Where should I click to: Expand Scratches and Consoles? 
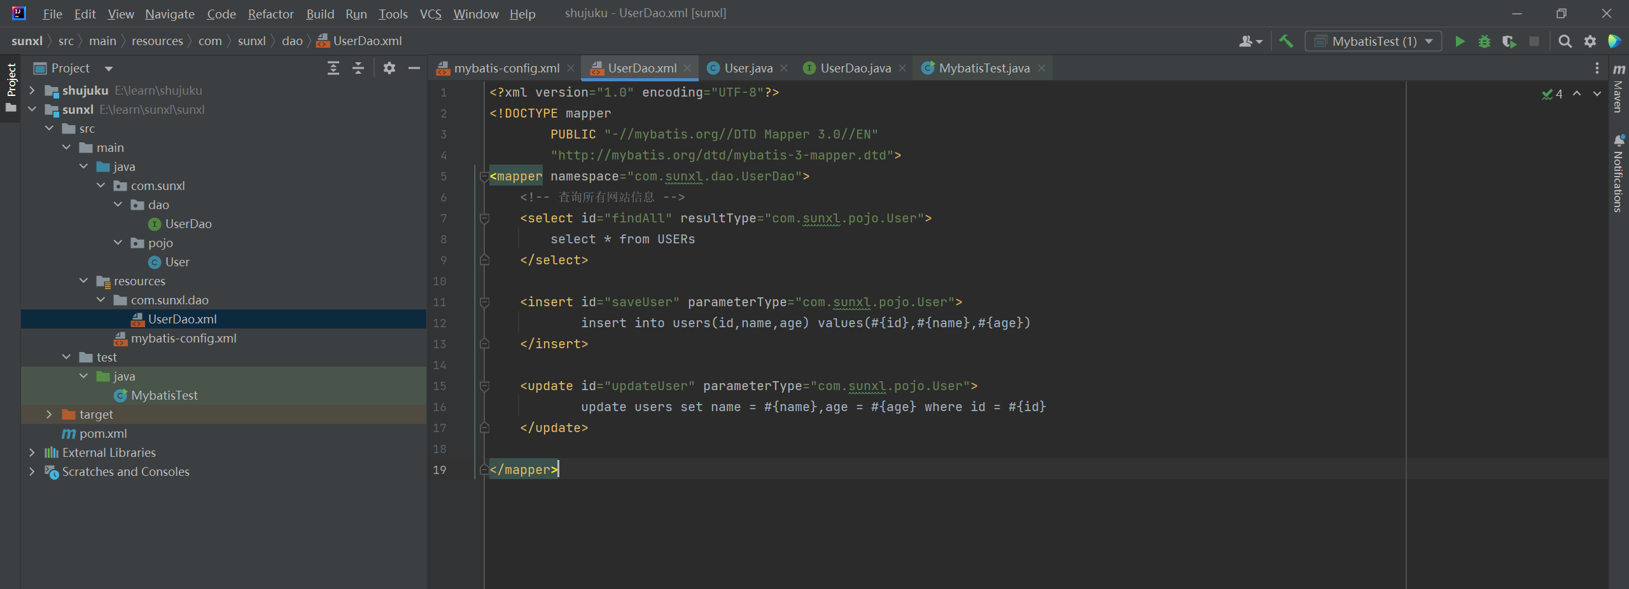click(x=32, y=471)
